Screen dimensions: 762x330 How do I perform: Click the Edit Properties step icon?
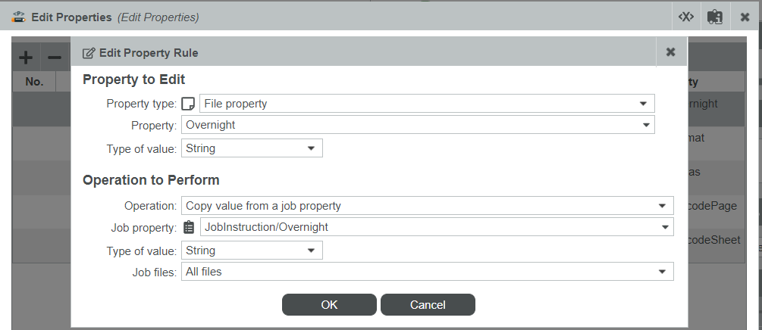pyautogui.click(x=18, y=17)
